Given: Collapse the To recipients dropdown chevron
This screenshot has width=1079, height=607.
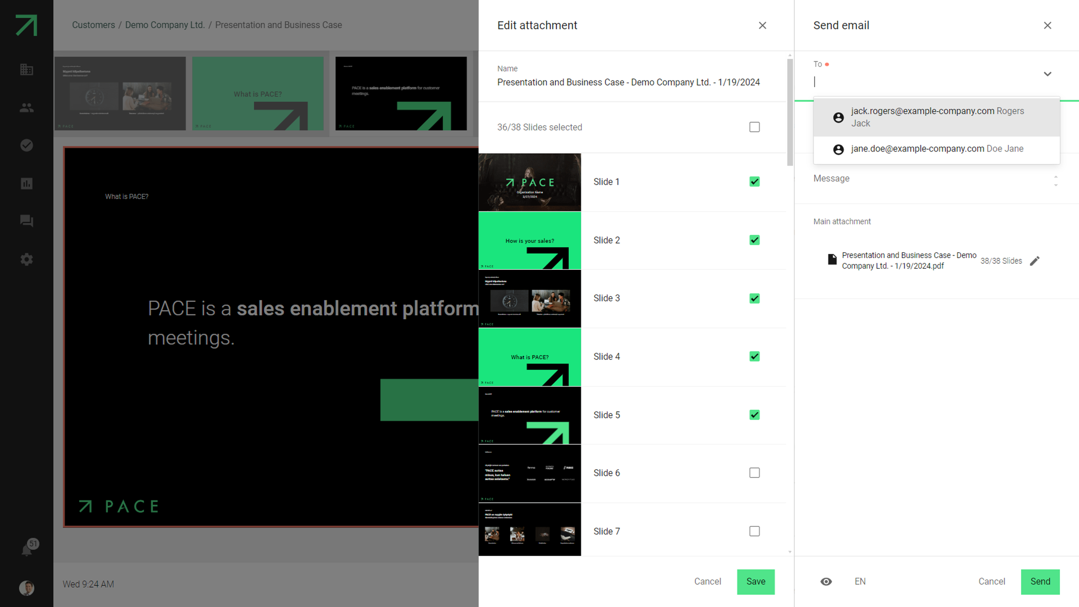Looking at the screenshot, I should tap(1047, 74).
